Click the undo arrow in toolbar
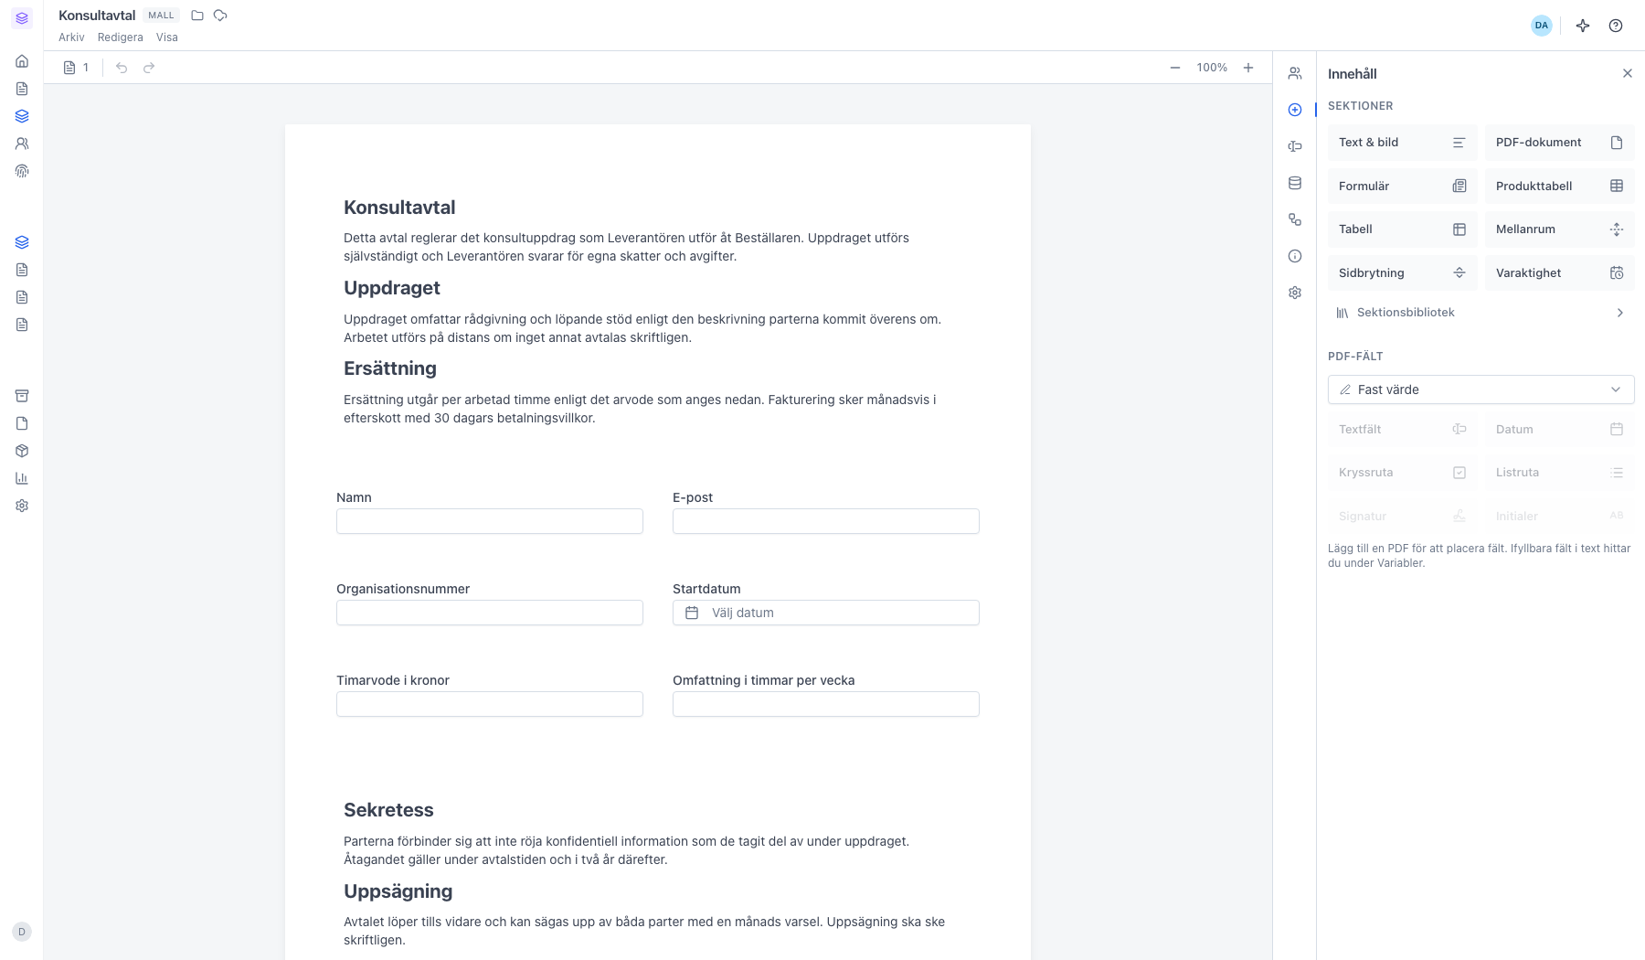Screen dimensions: 1645x960 (122, 68)
